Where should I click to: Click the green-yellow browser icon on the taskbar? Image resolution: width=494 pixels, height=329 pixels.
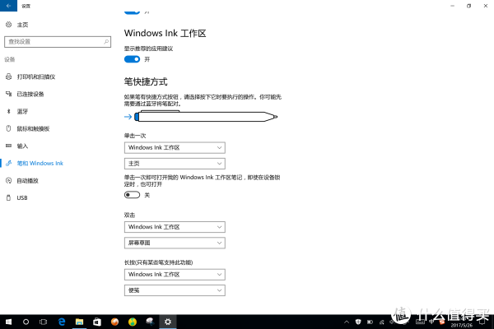[133, 322]
